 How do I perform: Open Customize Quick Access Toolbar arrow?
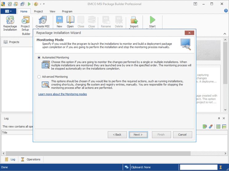[44, 4]
